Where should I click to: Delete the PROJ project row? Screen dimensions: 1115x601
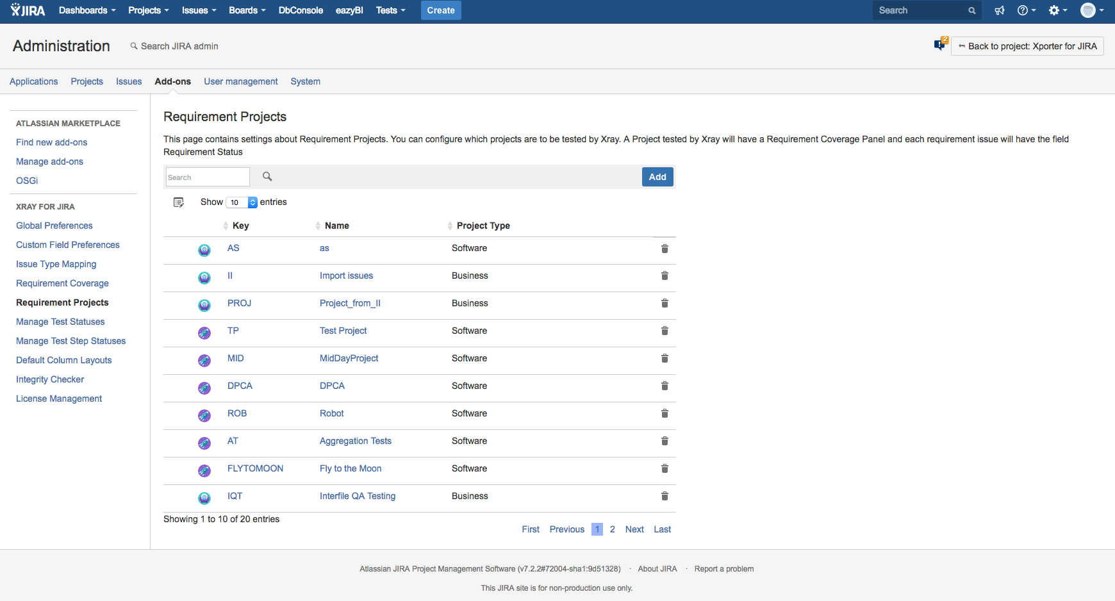click(665, 303)
